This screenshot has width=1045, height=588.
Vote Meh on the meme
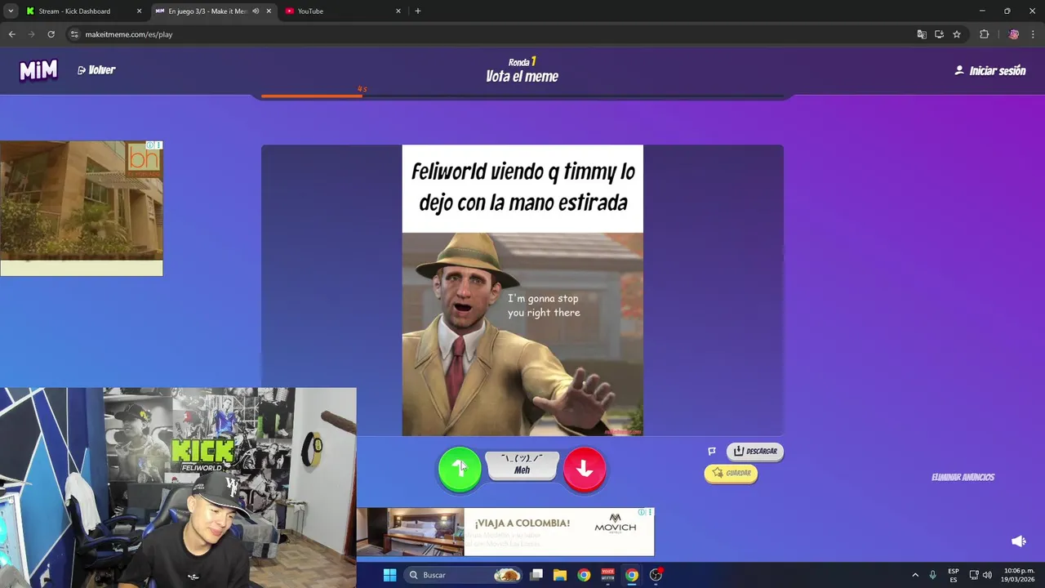(522, 465)
